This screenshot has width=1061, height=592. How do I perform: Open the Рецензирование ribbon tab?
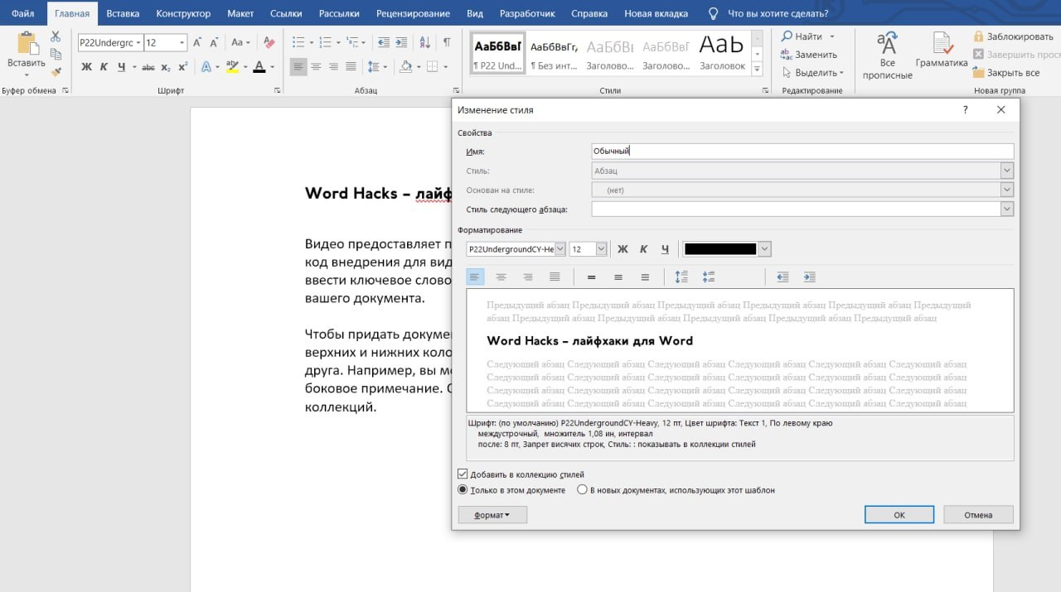[413, 13]
